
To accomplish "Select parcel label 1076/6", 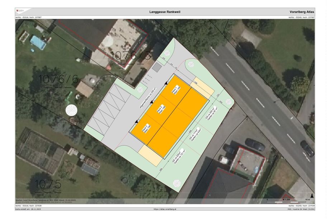I will (58, 79).
